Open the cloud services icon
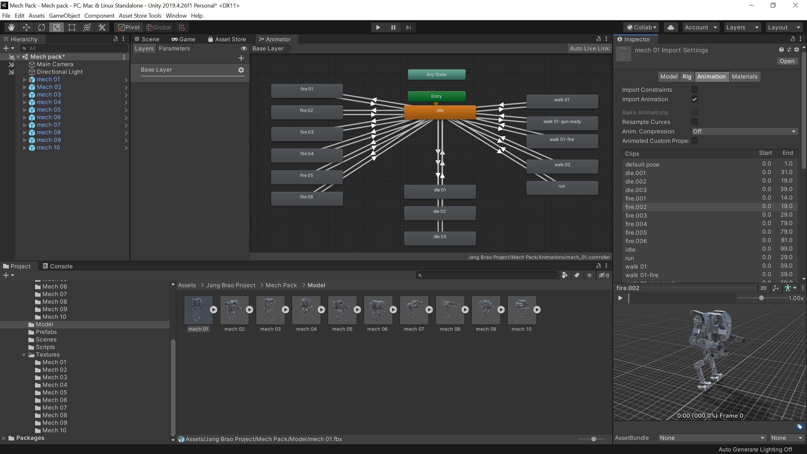Image resolution: width=807 pixels, height=454 pixels. click(x=671, y=27)
